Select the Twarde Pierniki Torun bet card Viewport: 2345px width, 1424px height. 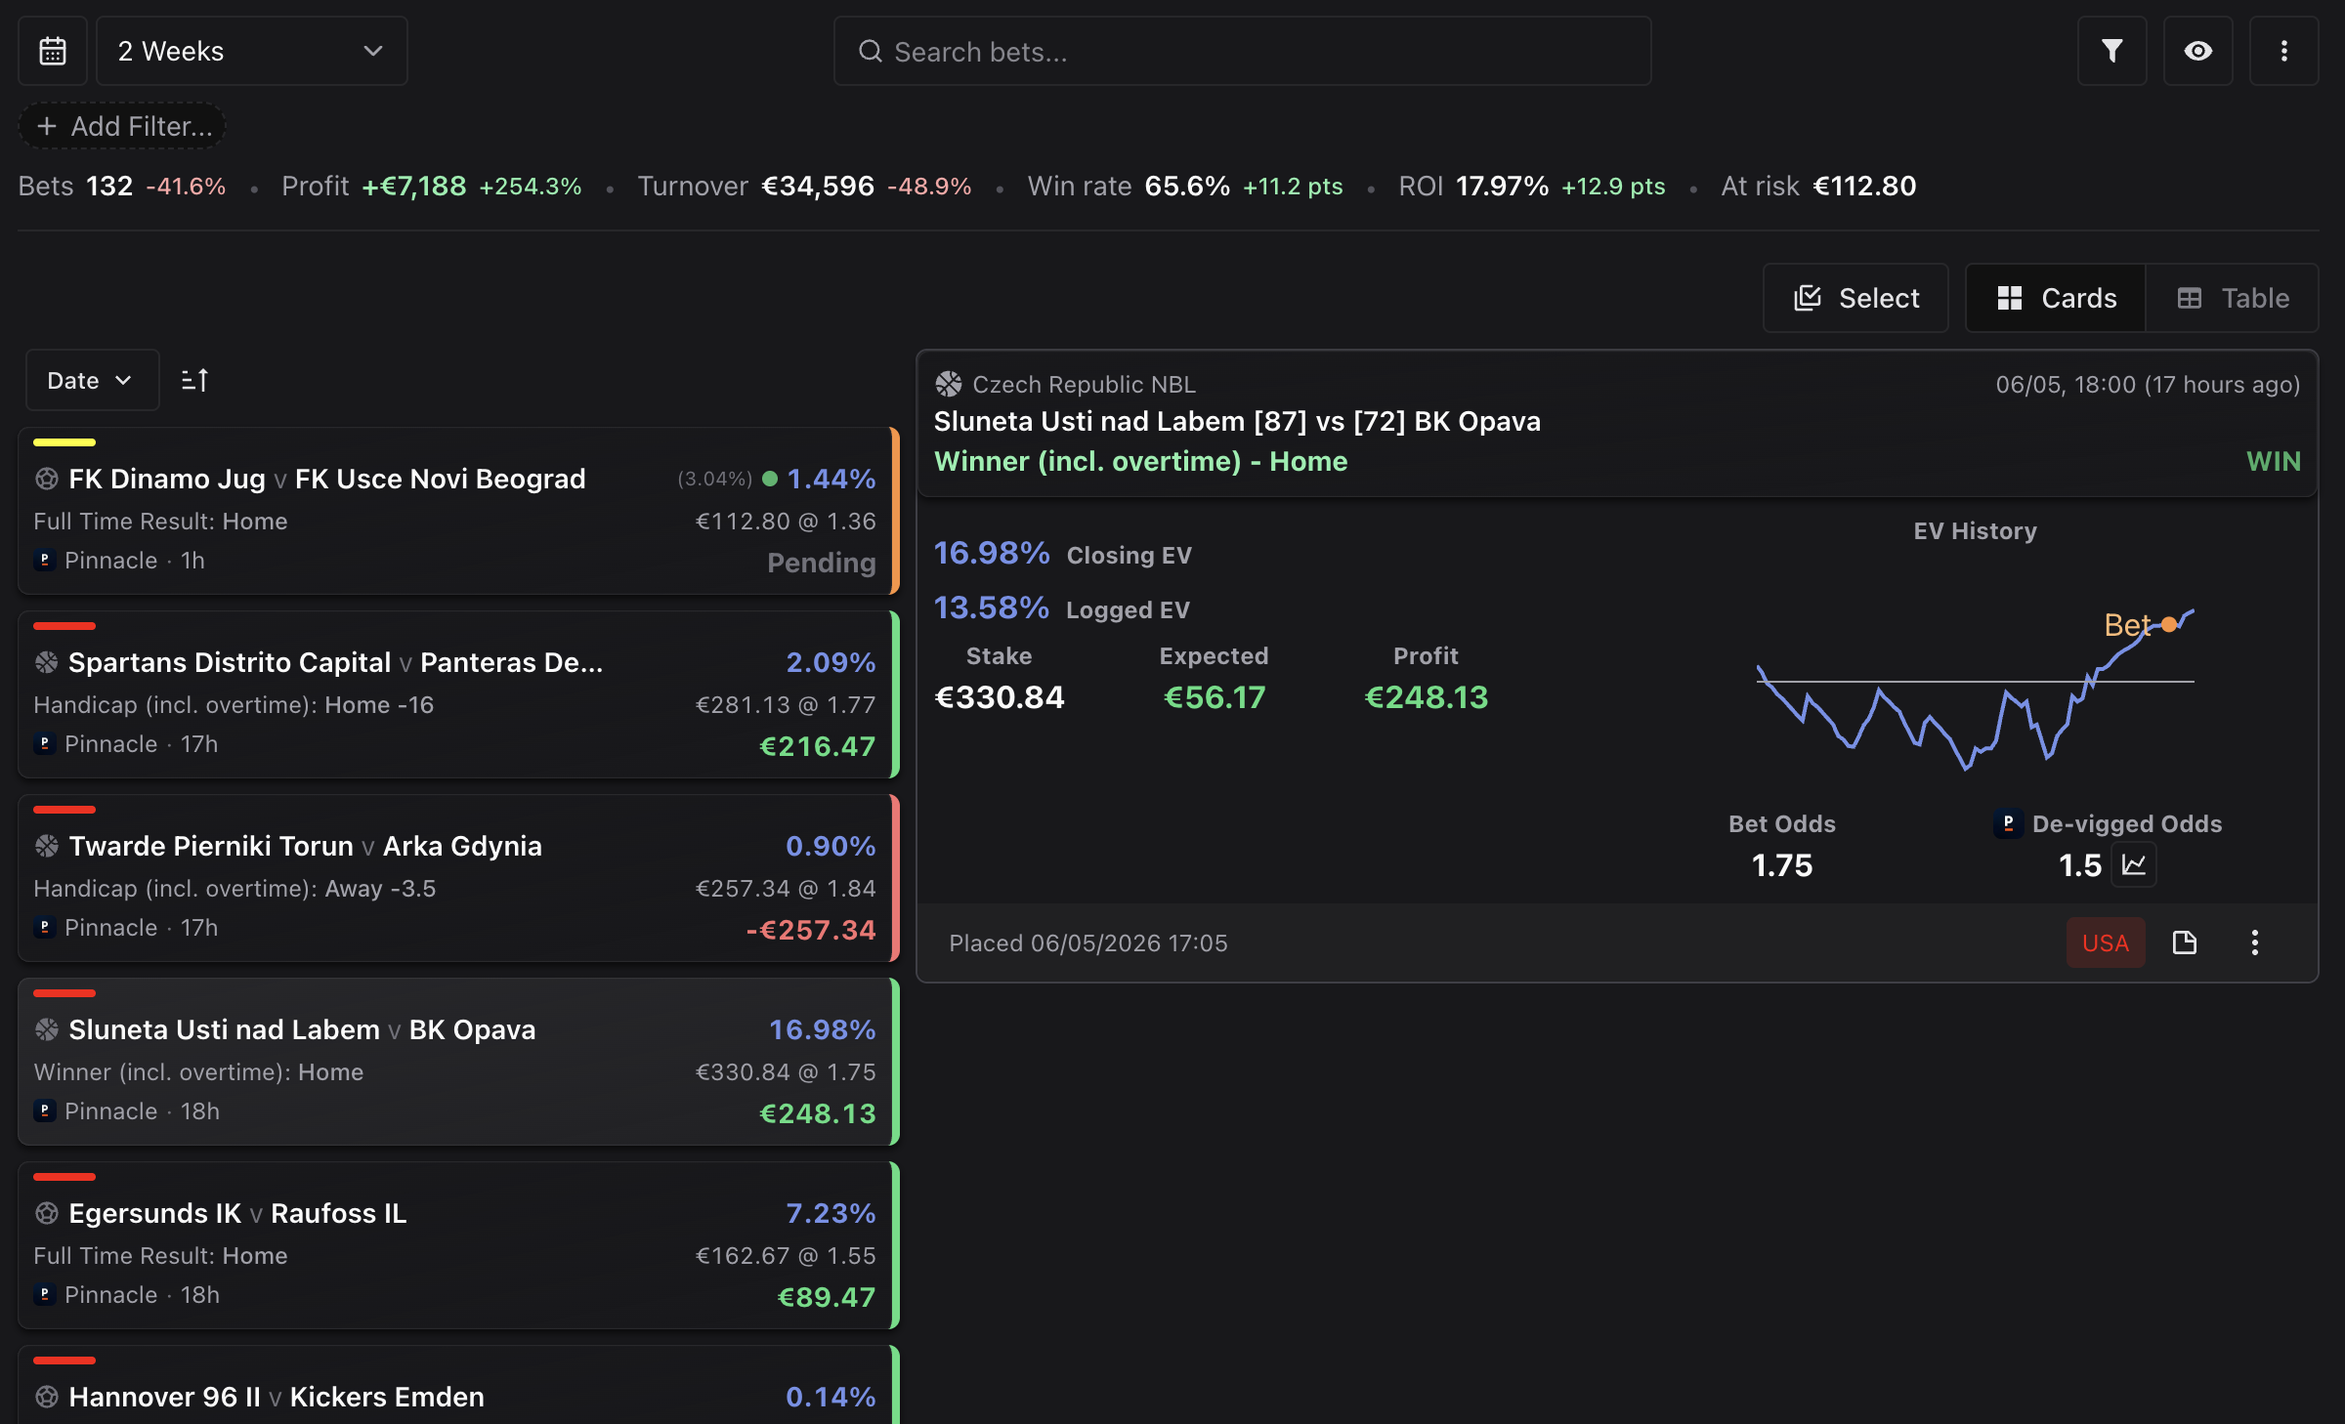coord(457,878)
